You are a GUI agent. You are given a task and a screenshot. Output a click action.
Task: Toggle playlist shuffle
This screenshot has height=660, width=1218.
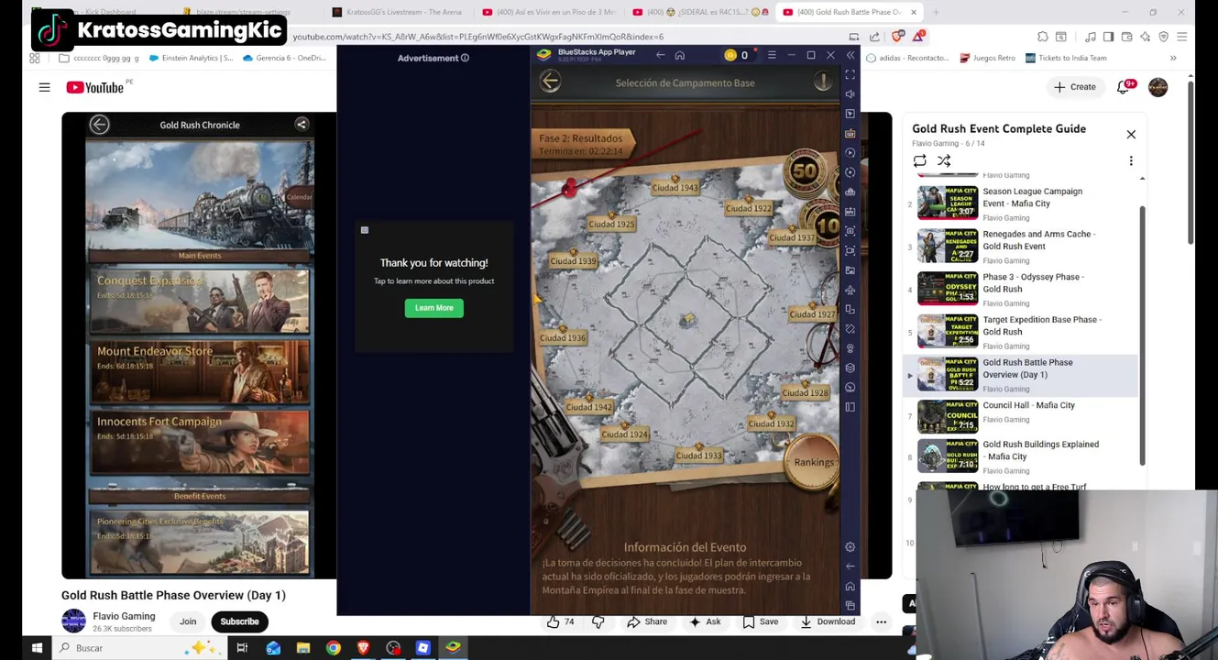coord(944,161)
